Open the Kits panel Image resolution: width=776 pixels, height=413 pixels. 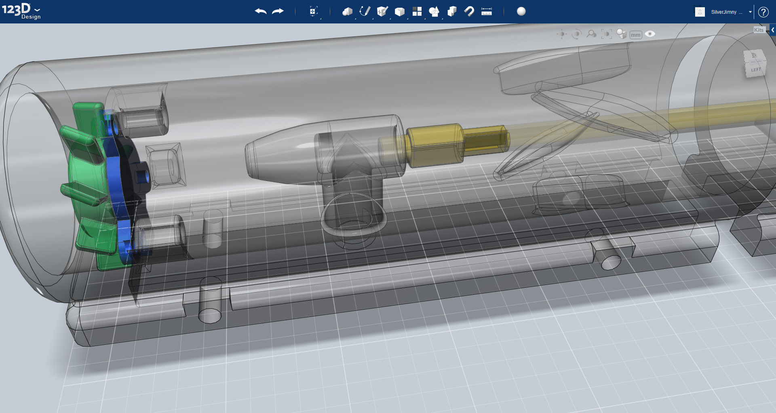pos(759,30)
